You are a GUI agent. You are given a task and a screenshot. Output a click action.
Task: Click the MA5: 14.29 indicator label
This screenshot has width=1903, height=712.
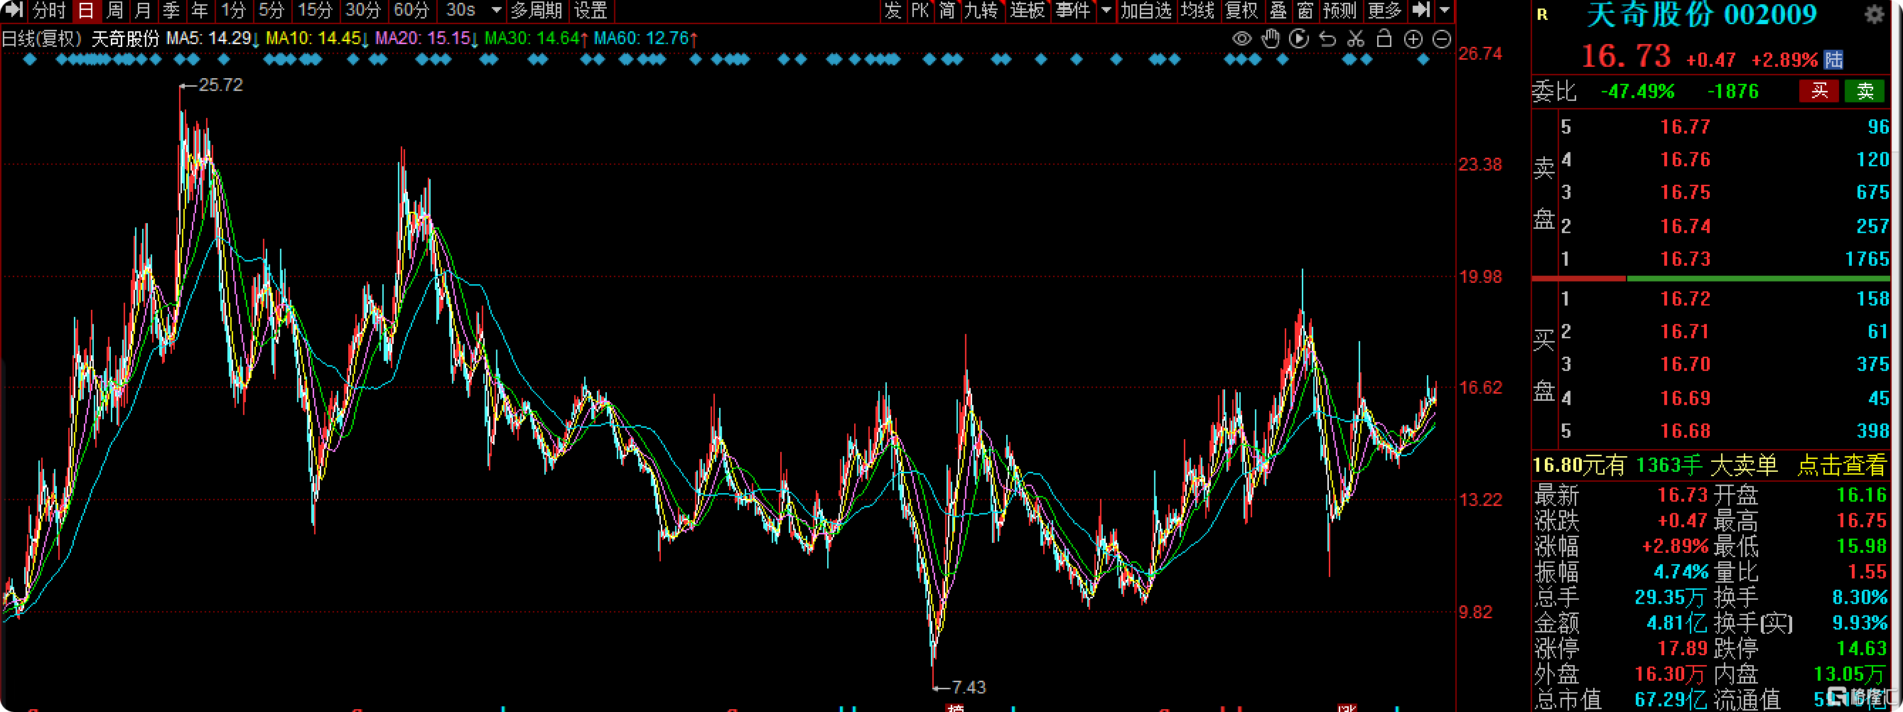pos(212,38)
